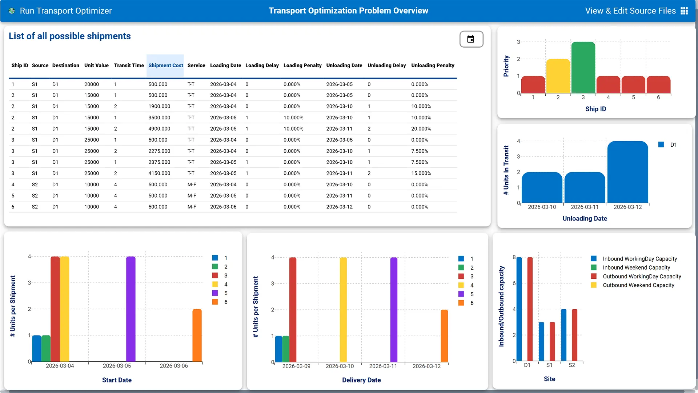698x393 pixels.
Task: Click the horizontal scrollbar along the page bottom
Action: 347,392
